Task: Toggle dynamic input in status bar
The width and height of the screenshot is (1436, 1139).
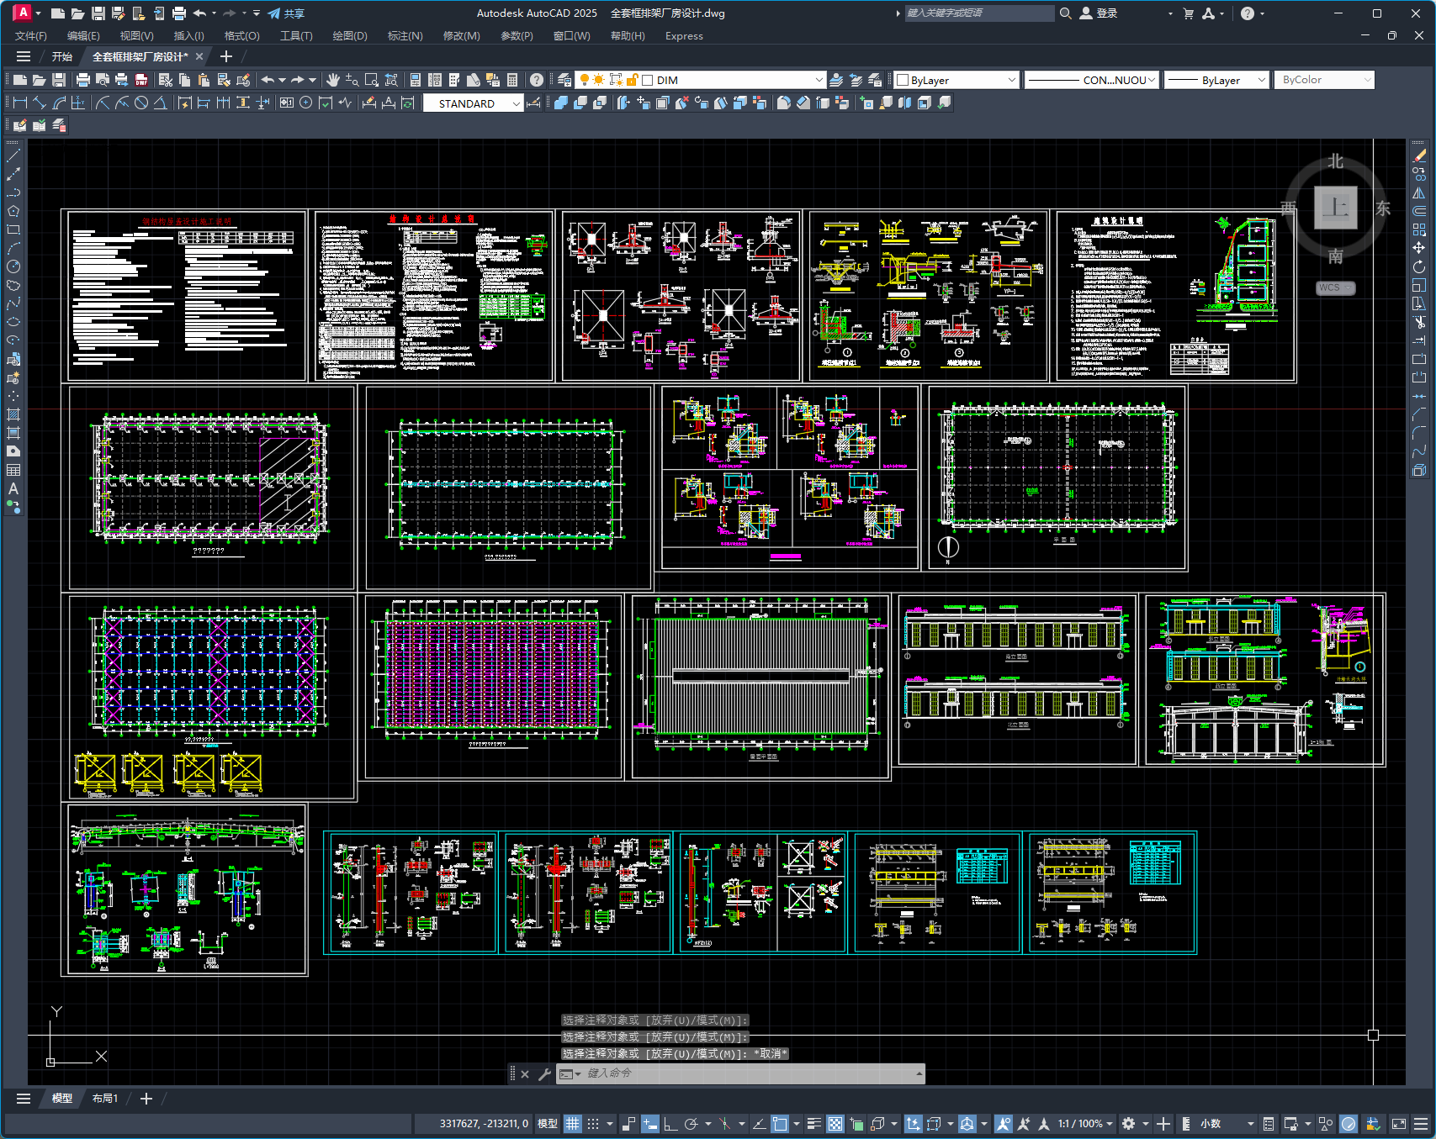Action: coord(650,1124)
